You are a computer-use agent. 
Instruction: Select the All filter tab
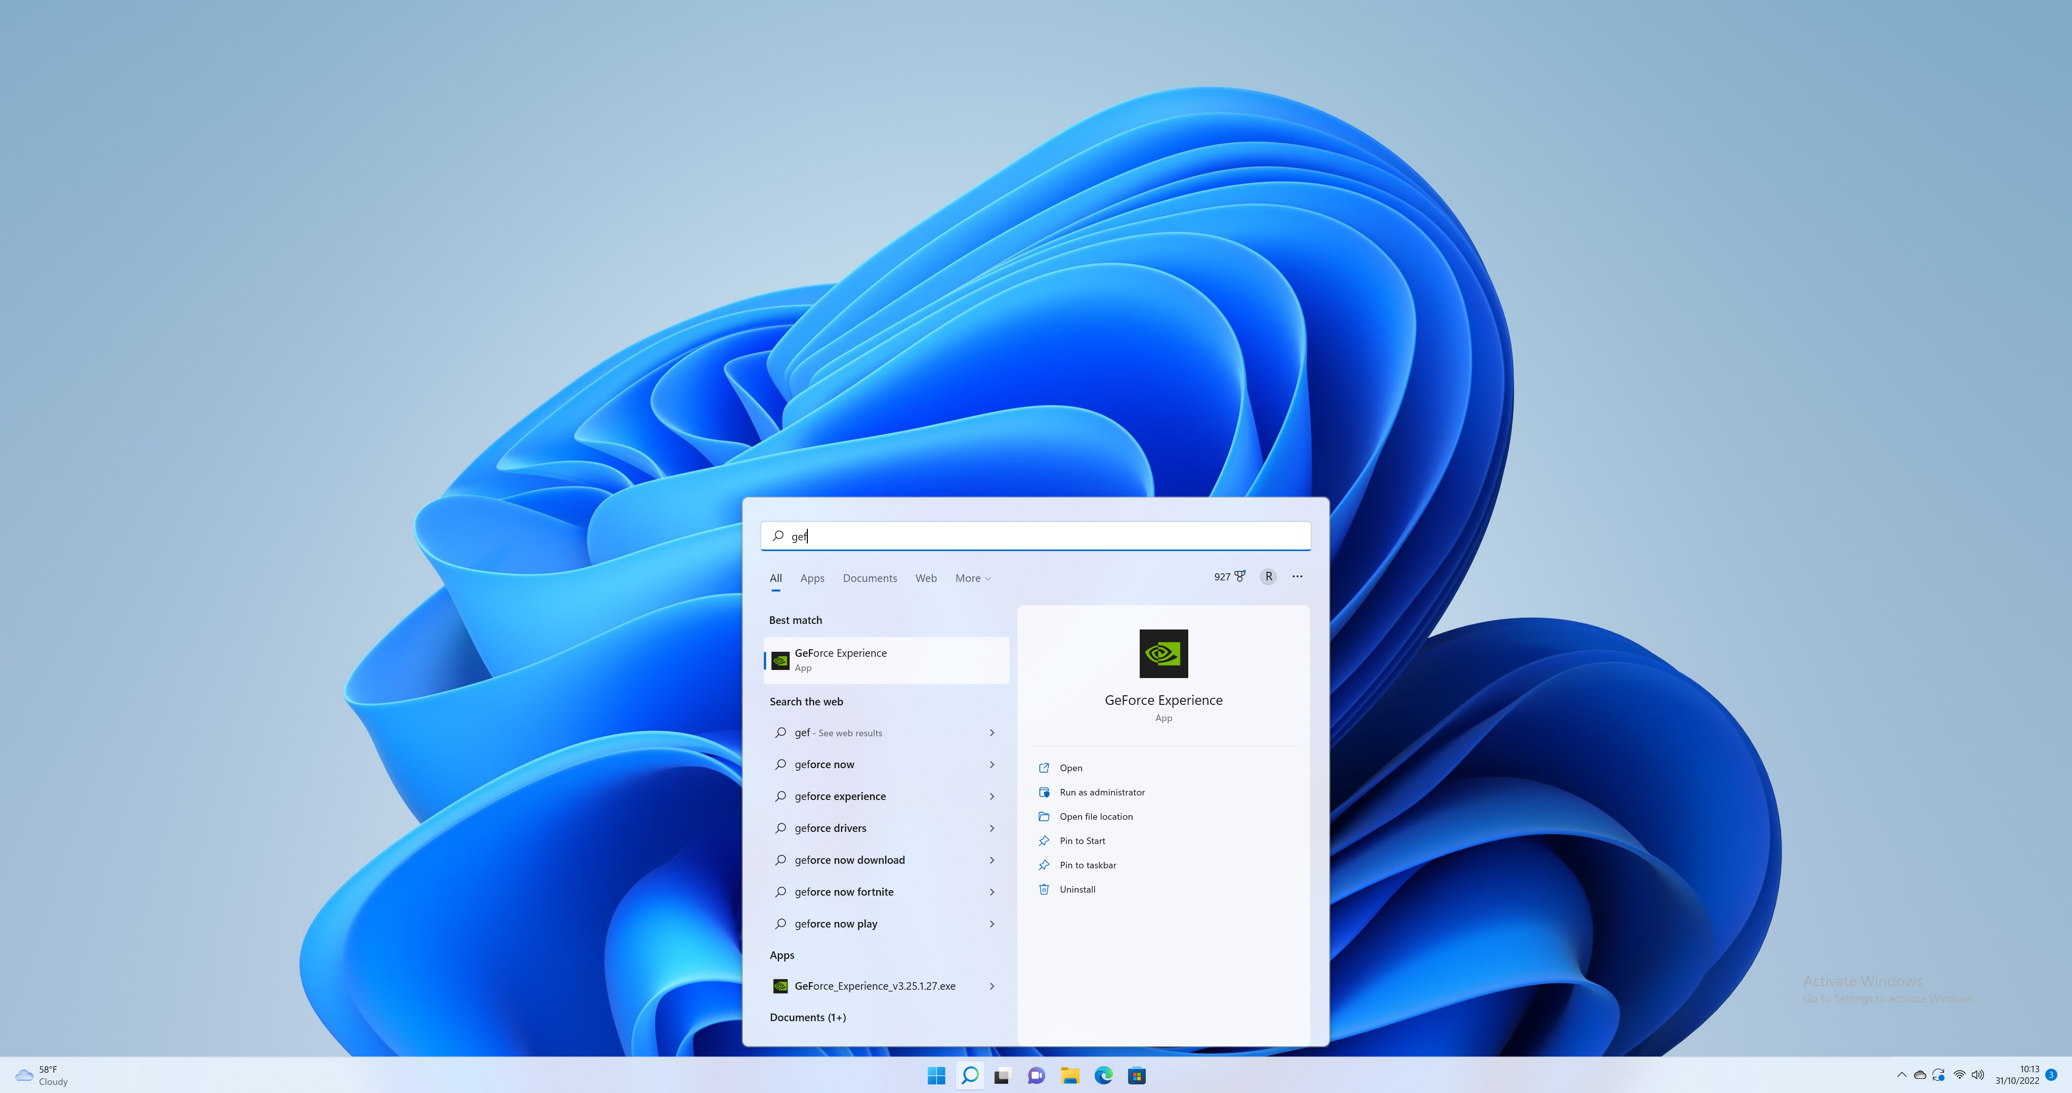click(775, 578)
